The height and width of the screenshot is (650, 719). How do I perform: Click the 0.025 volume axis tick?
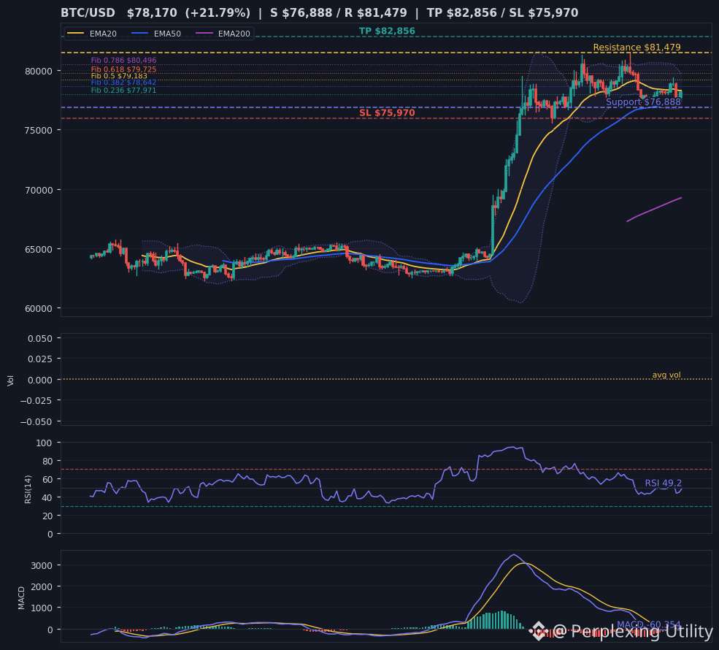40,359
